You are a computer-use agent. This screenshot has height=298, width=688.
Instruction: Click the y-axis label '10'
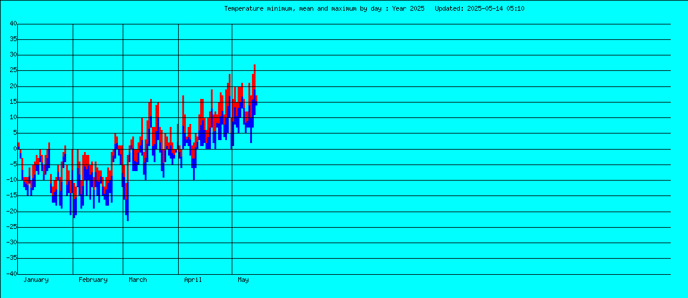(x=13, y=117)
